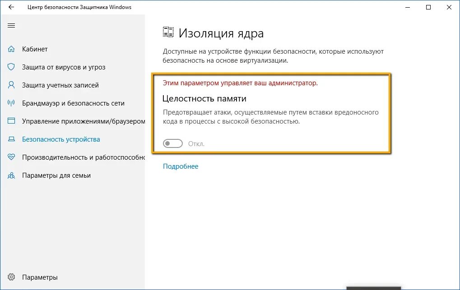This screenshot has height=290, width=460.
Task: Minimize the Defender Security Center window
Action: point(408,7)
